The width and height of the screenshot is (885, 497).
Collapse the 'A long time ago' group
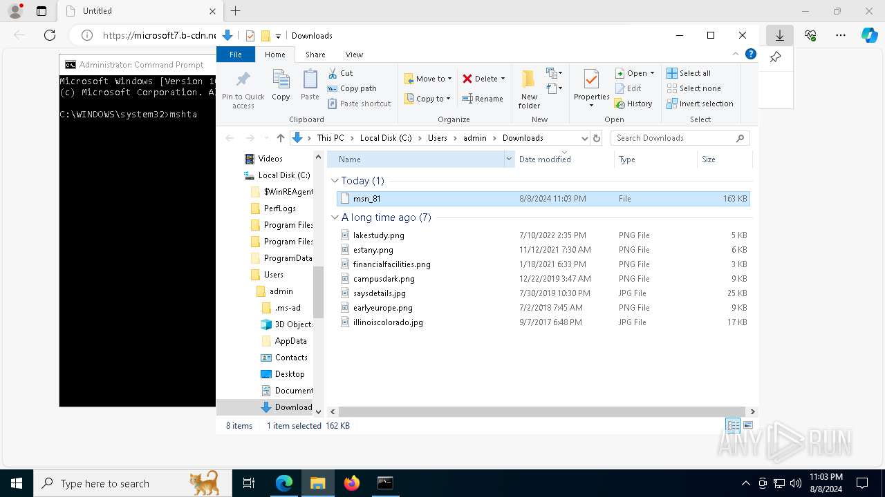tap(335, 217)
